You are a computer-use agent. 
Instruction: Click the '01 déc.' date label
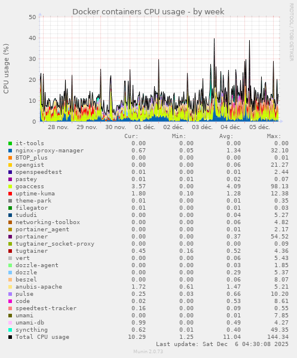click(x=145, y=127)
